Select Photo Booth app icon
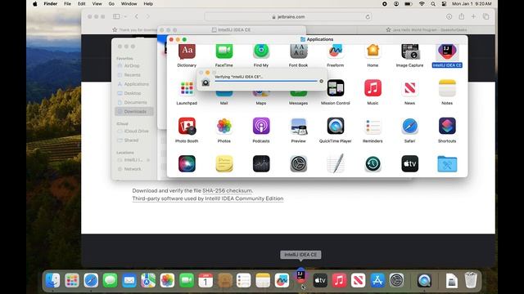Screen dimensions: 524x294 pyautogui.click(x=187, y=126)
